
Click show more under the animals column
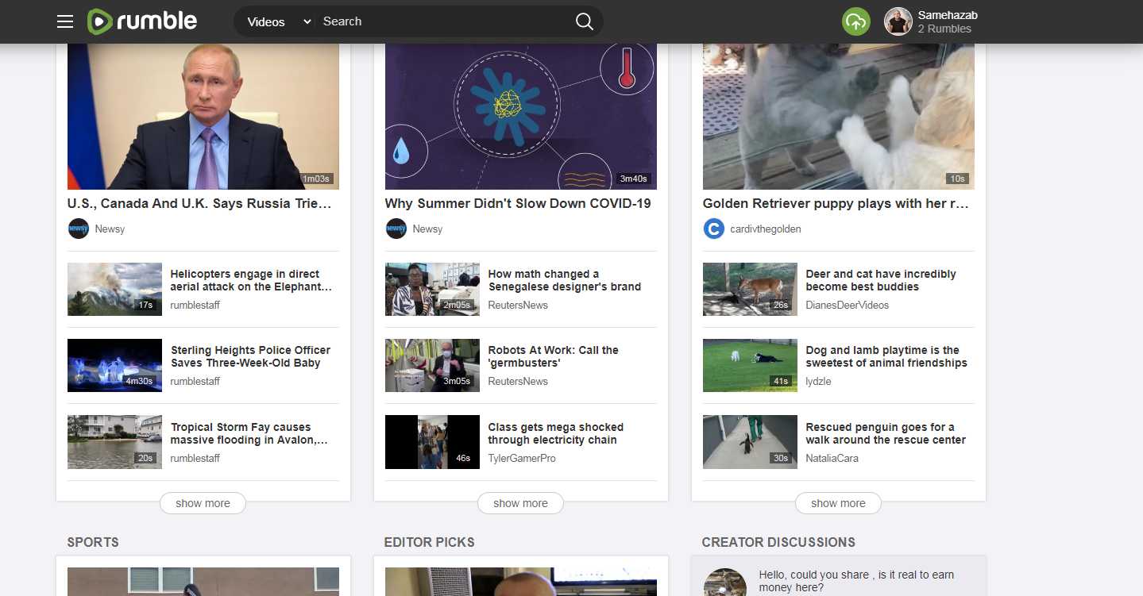tap(838, 503)
